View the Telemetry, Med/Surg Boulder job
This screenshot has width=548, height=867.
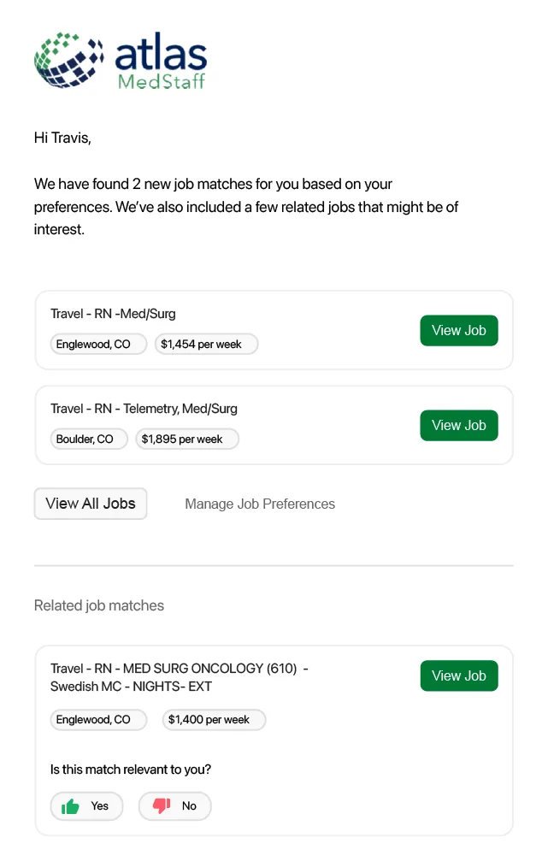tap(459, 426)
